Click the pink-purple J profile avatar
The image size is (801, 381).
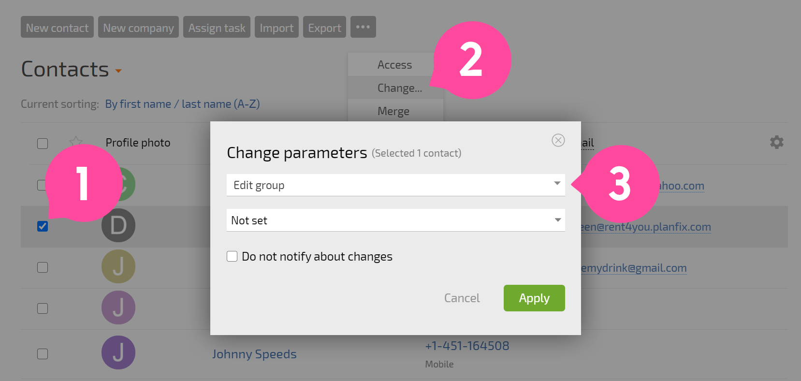tap(118, 308)
